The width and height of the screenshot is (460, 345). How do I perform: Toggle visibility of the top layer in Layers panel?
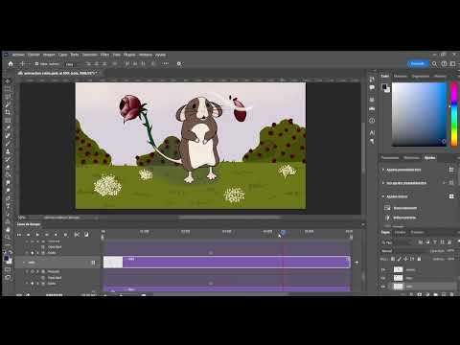383,270
